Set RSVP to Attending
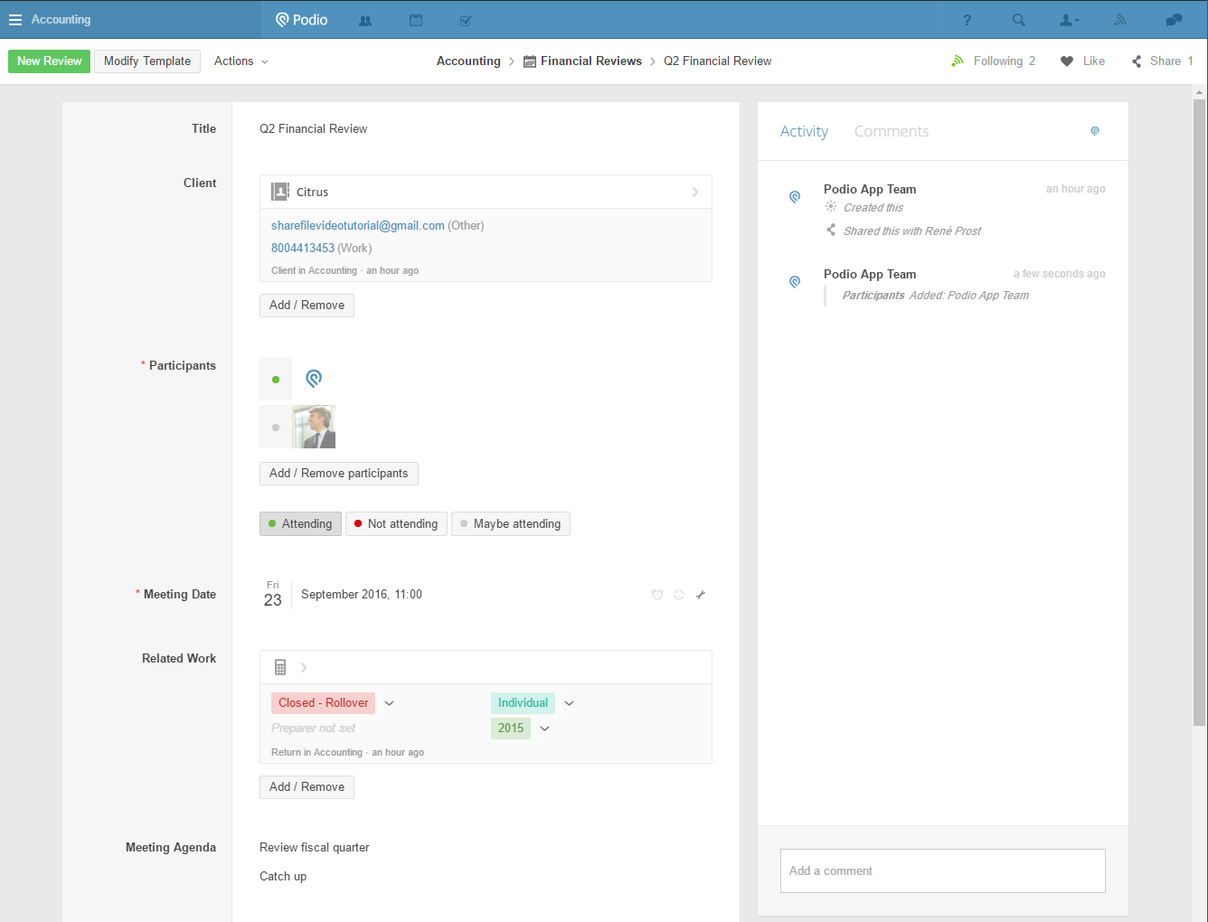This screenshot has width=1208, height=922. [x=300, y=524]
